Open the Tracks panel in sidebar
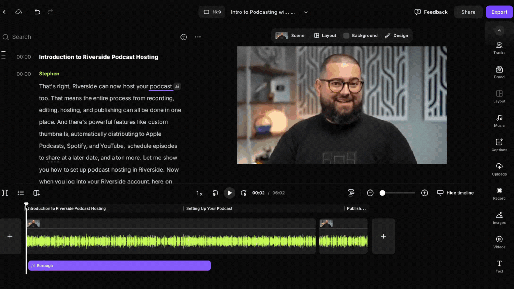The width and height of the screenshot is (514, 289). click(x=499, y=48)
